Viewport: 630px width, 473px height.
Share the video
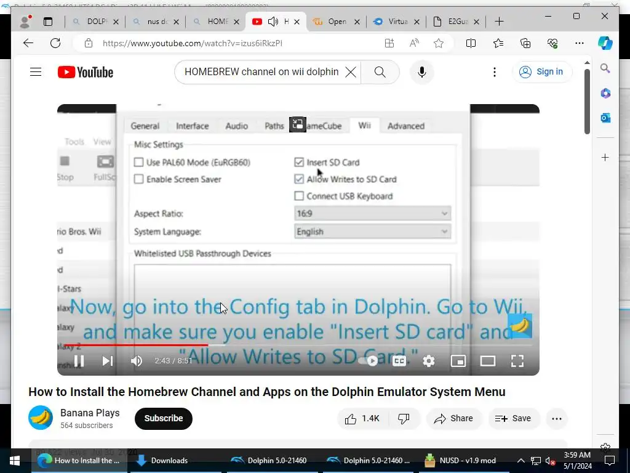click(x=453, y=419)
